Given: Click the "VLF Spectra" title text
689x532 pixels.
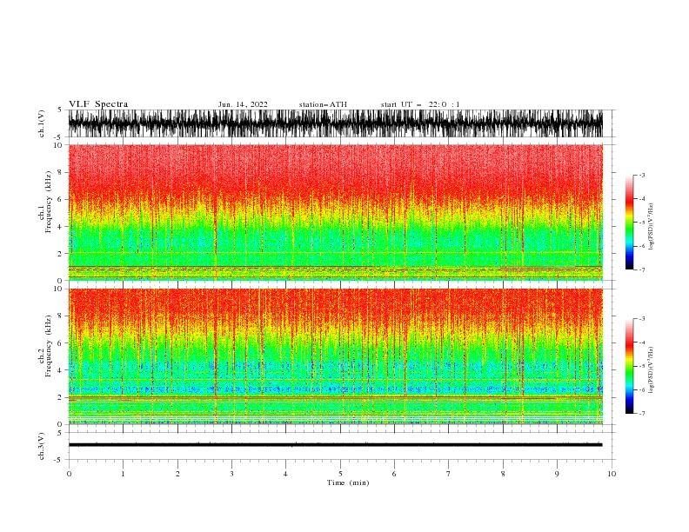Looking at the screenshot, I should click(98, 104).
